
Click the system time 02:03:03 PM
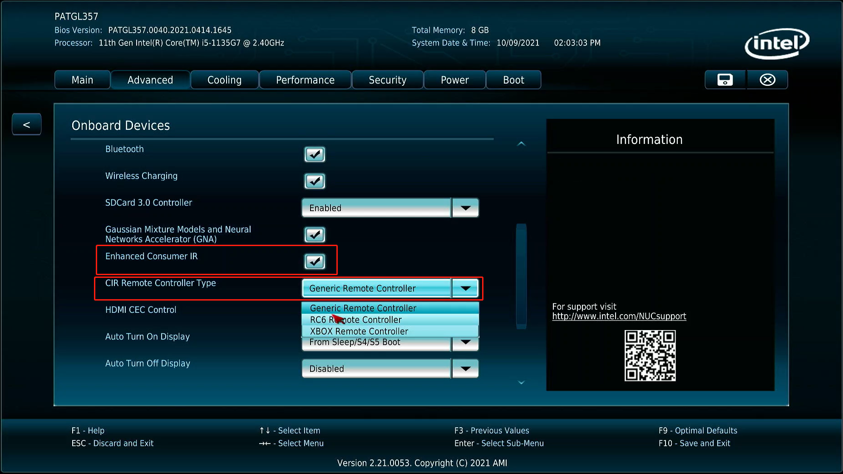point(577,43)
